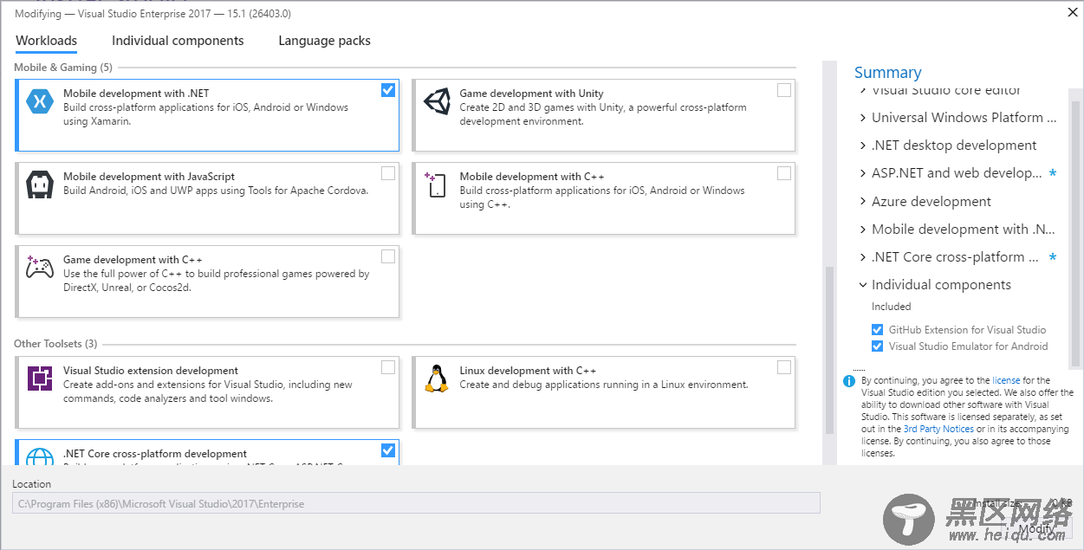Expand ASP.NET and web development summary item
Viewport: 1084px width, 550px height.
pos(863,173)
